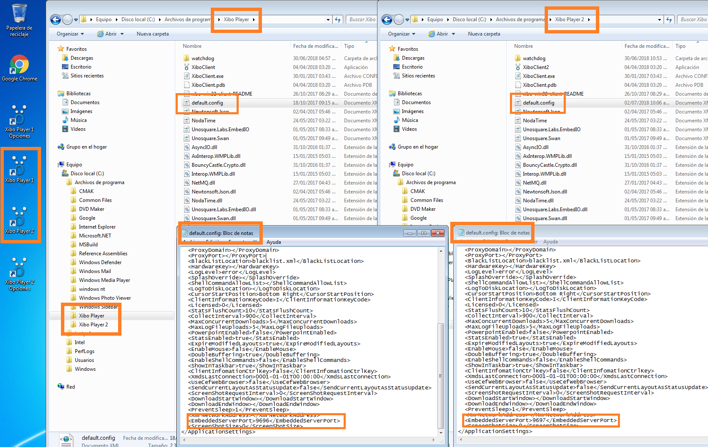
Task: Select Disco local (C:) in left tree
Action: point(87,174)
